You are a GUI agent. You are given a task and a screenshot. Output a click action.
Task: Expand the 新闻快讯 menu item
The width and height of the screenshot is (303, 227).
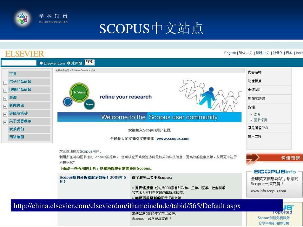5,106
